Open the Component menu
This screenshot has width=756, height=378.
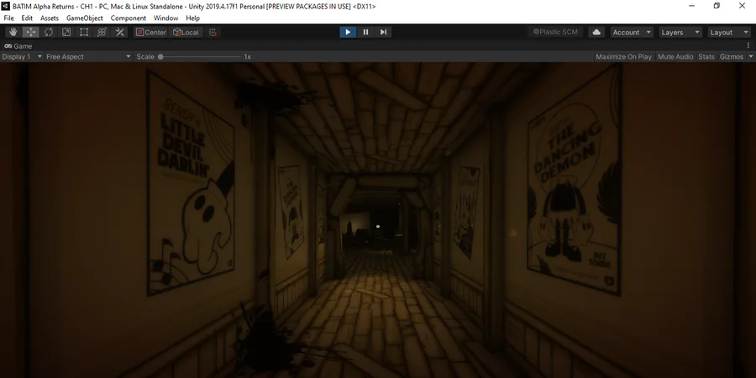tap(129, 18)
